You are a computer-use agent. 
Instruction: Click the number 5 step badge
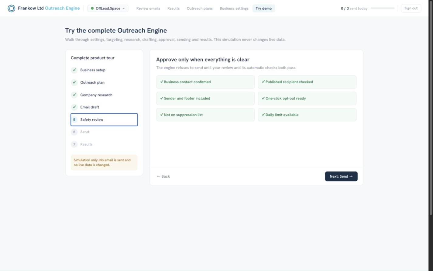[x=74, y=120]
